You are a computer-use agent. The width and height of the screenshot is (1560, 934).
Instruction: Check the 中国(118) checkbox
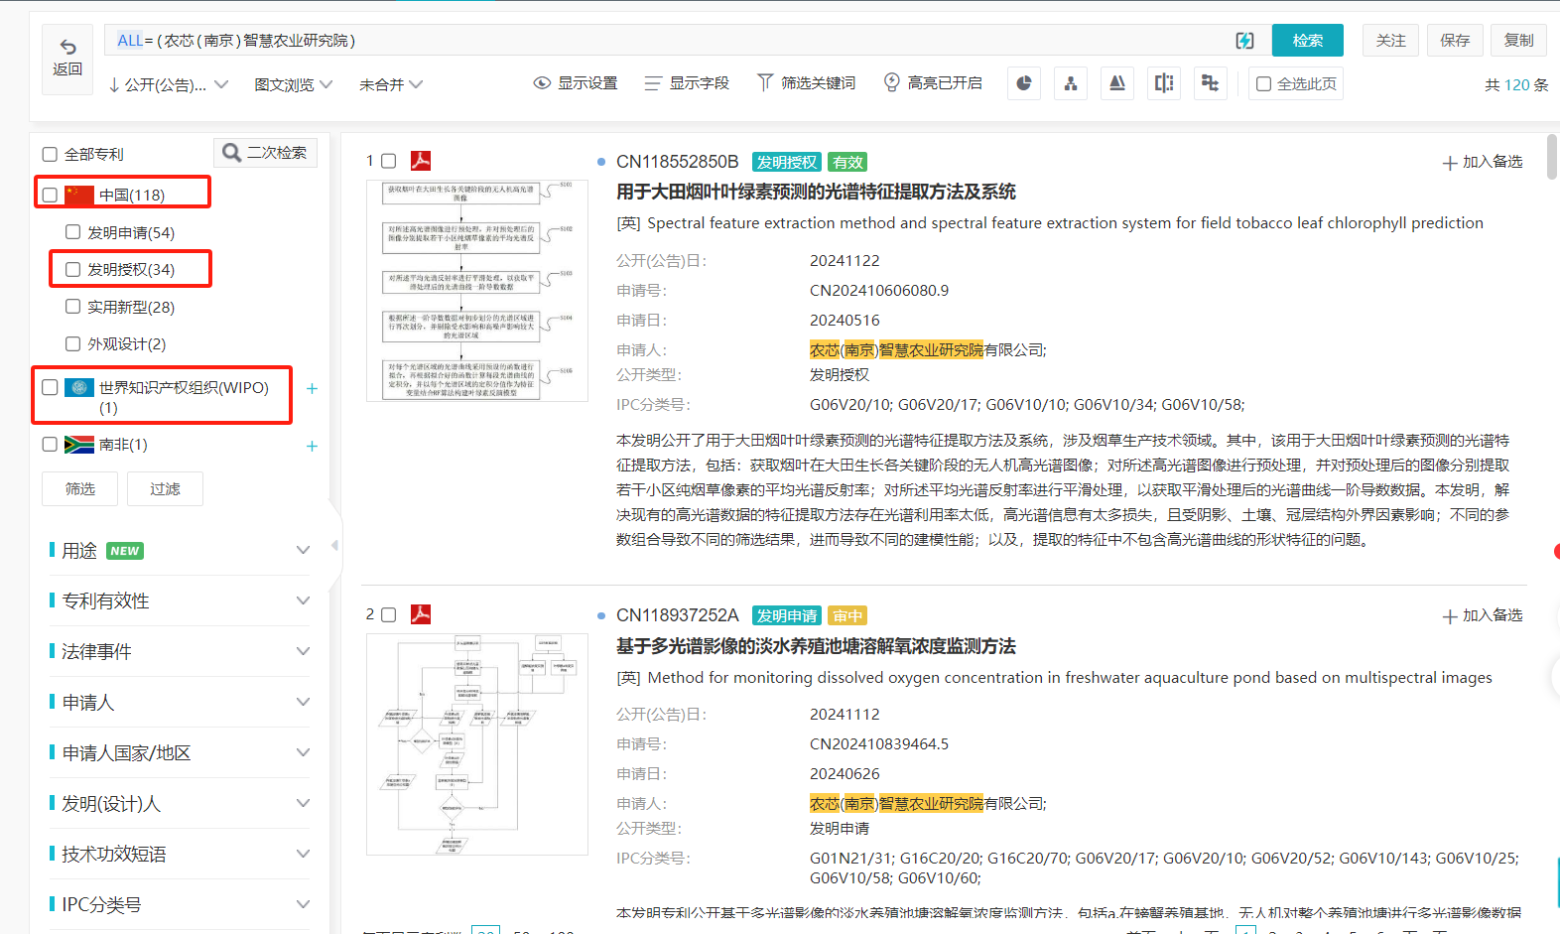(50, 195)
